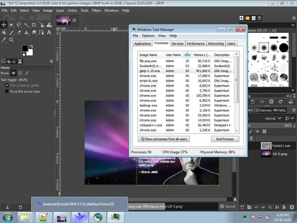Select the Zoom magnifier tool
This screenshot has height=223, width=297.
click(x=11, y=40)
